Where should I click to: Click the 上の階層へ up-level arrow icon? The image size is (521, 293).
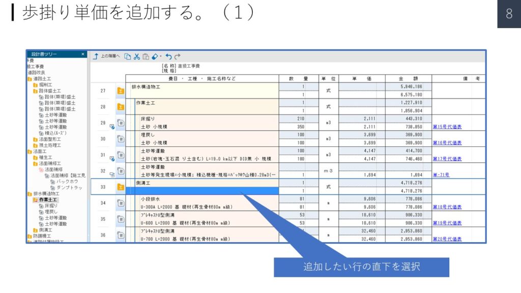point(95,56)
